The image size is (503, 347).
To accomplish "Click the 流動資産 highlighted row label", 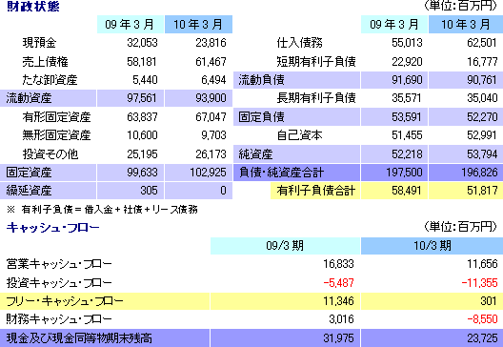I will (x=48, y=98).
